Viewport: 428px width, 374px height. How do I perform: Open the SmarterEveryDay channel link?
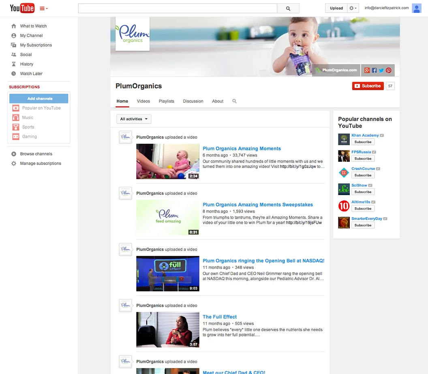coord(366,219)
